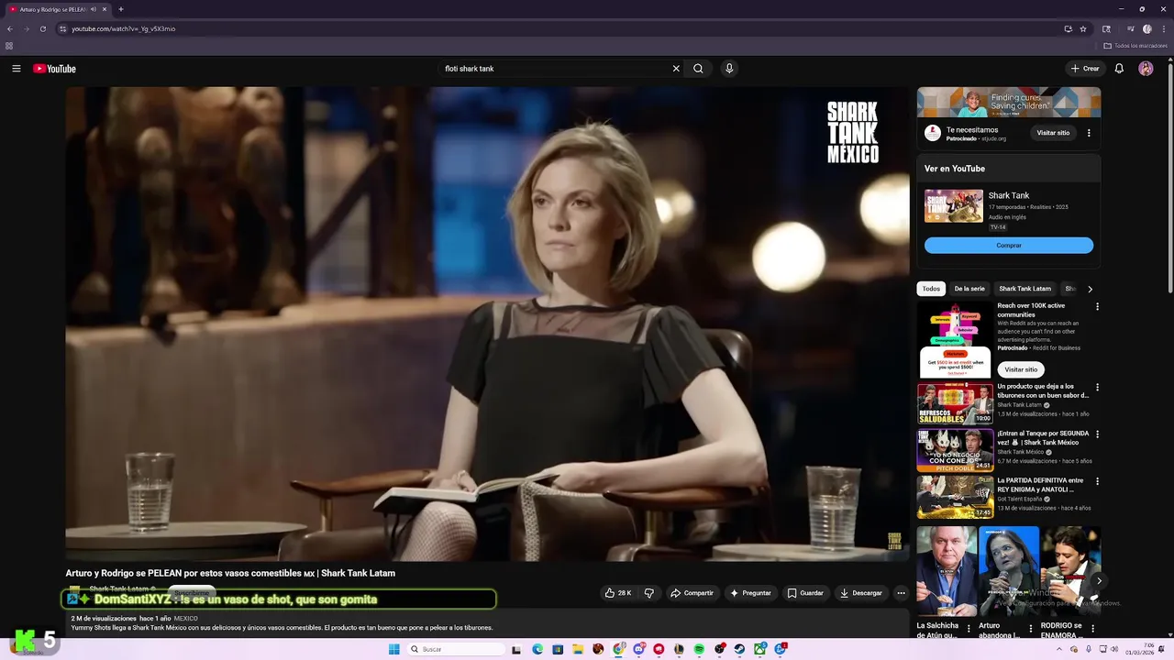This screenshot has height=660, width=1174.
Task: Open the Shark Tank series poster thumbnail
Action: [954, 206]
